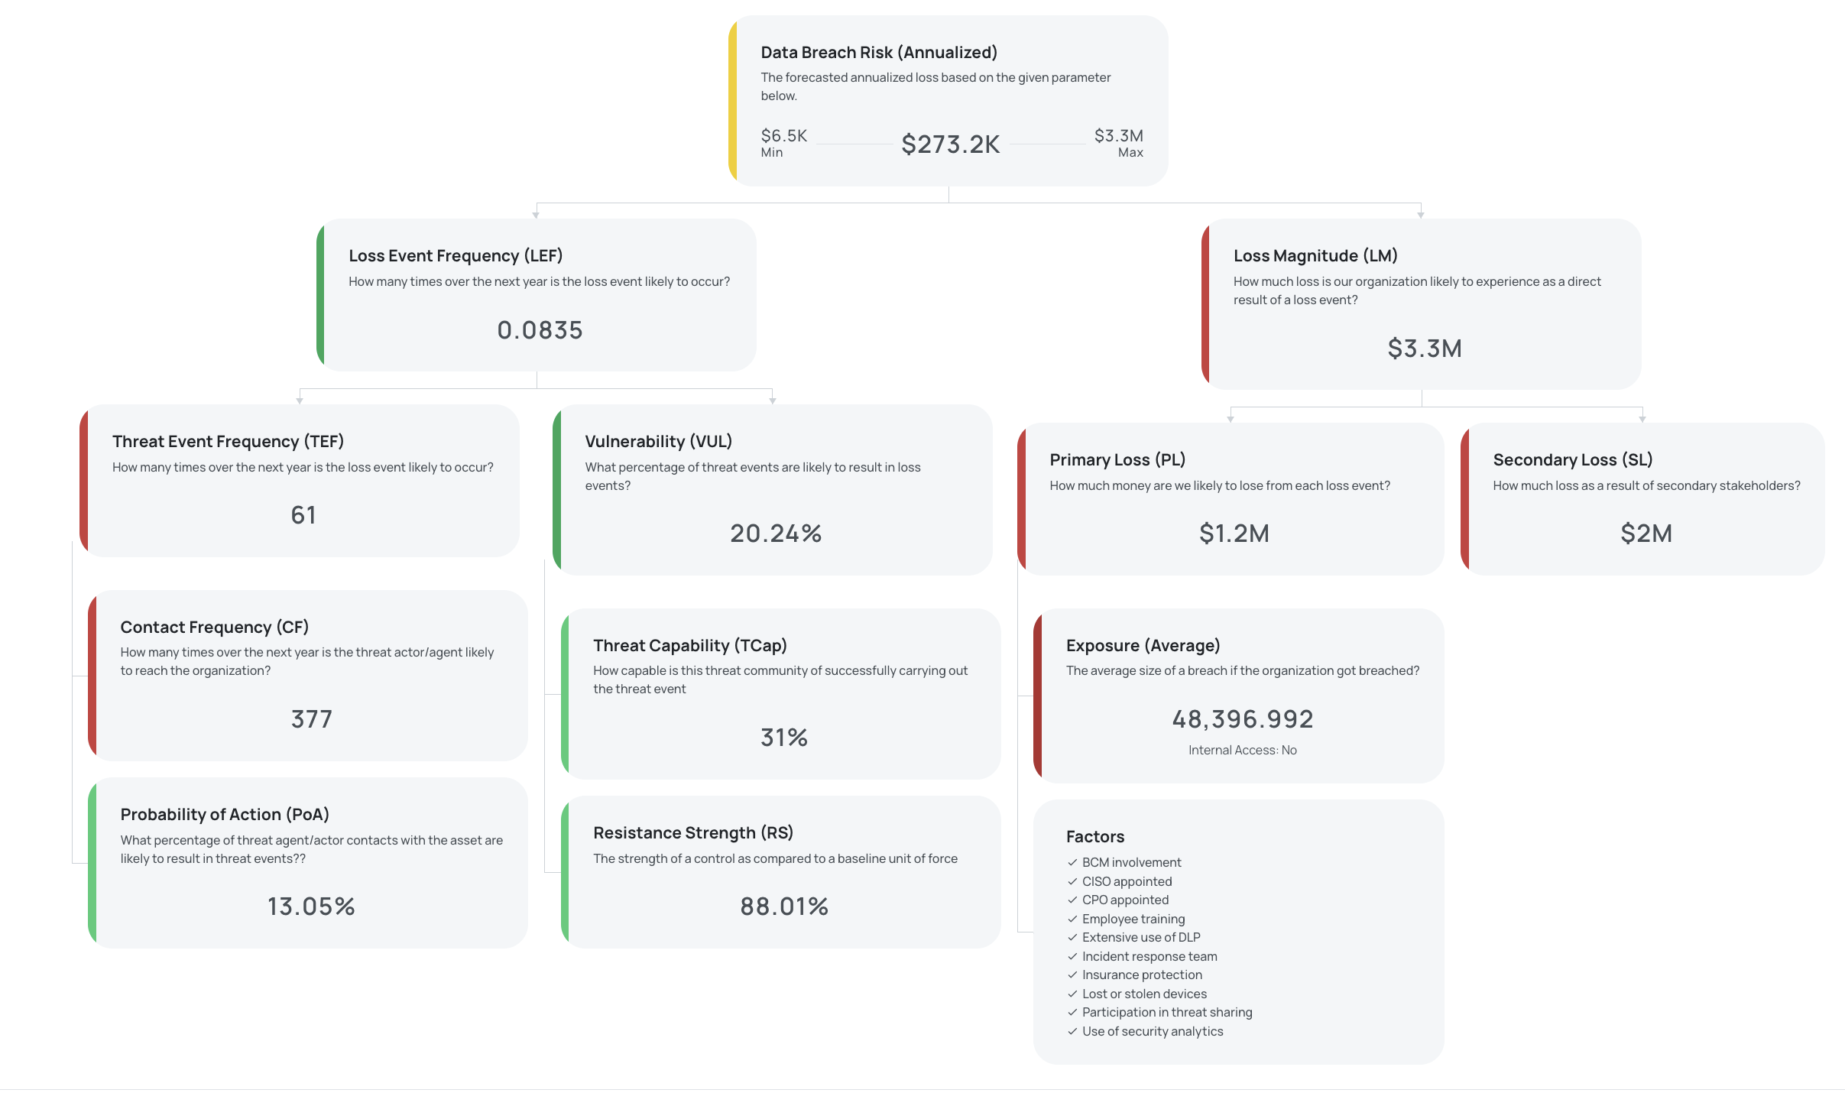The width and height of the screenshot is (1845, 1093).
Task: Click the Extensive use of DLP checkmark
Action: [x=1072, y=937]
